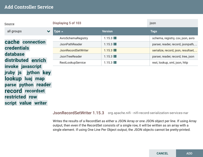Sort by the Version column header
203x157 pixels.
(x=107, y=31)
